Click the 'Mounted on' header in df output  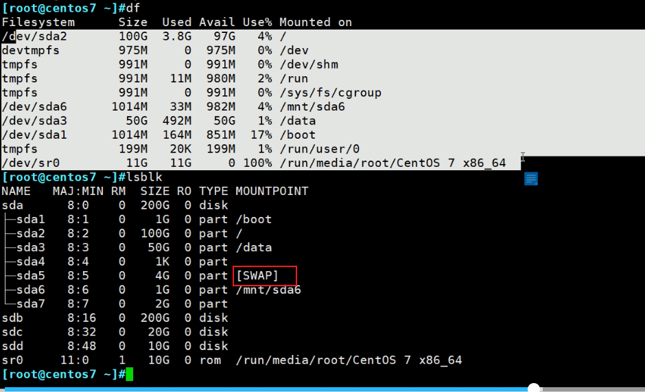[315, 22]
